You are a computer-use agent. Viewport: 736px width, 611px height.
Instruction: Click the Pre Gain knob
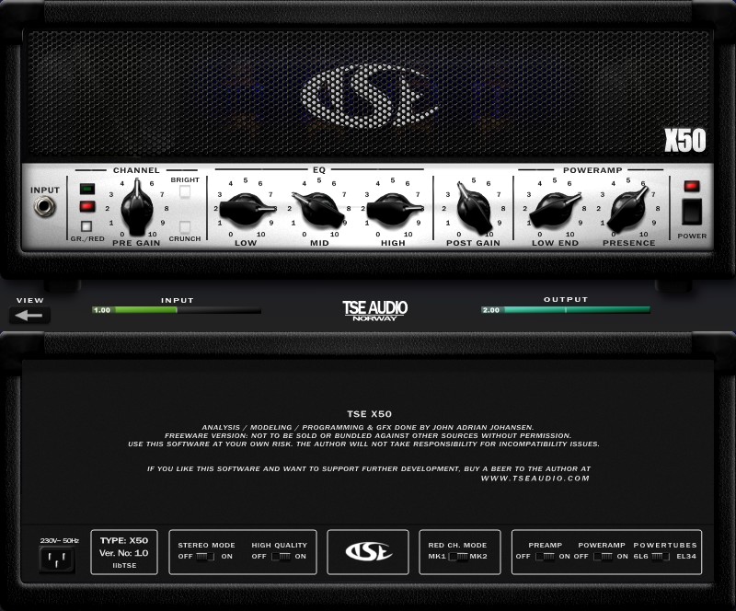tap(137, 207)
